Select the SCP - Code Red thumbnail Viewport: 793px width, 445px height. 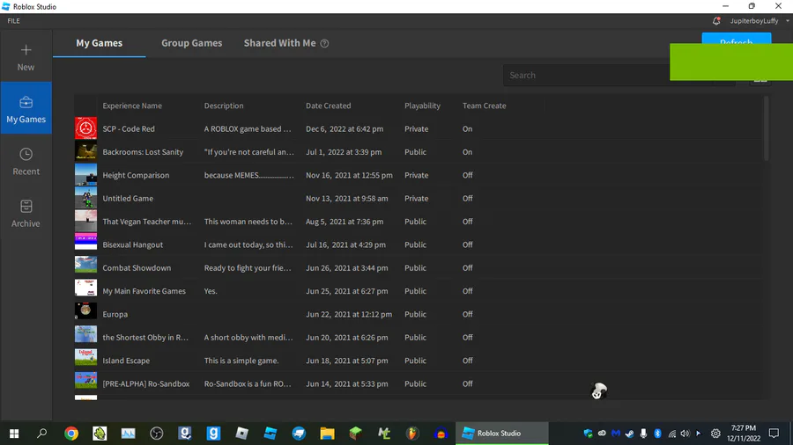pos(85,128)
